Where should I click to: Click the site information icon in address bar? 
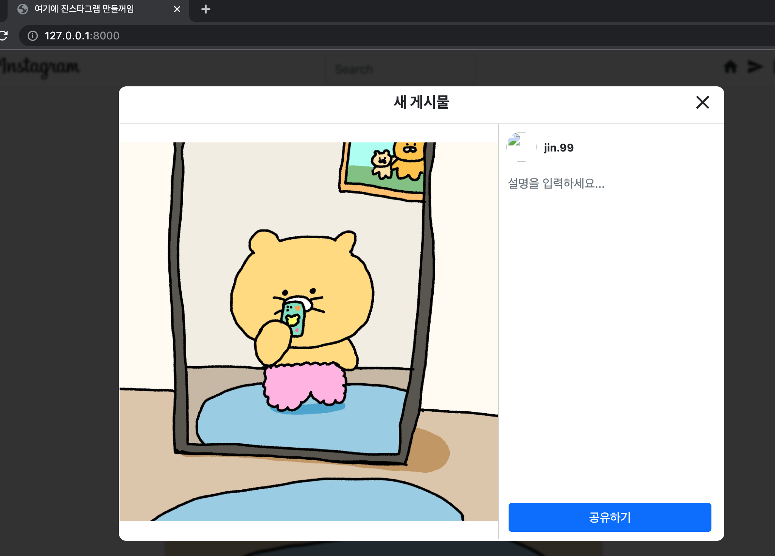(33, 36)
